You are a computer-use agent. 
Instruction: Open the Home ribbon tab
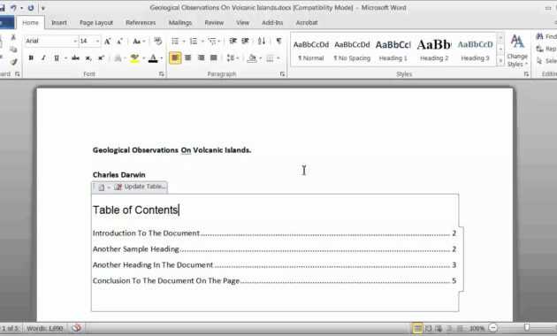click(31, 23)
